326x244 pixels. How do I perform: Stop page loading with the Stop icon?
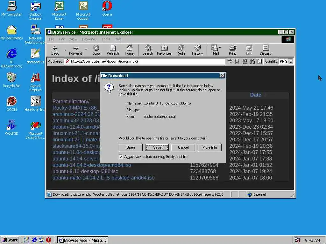pos(96,50)
